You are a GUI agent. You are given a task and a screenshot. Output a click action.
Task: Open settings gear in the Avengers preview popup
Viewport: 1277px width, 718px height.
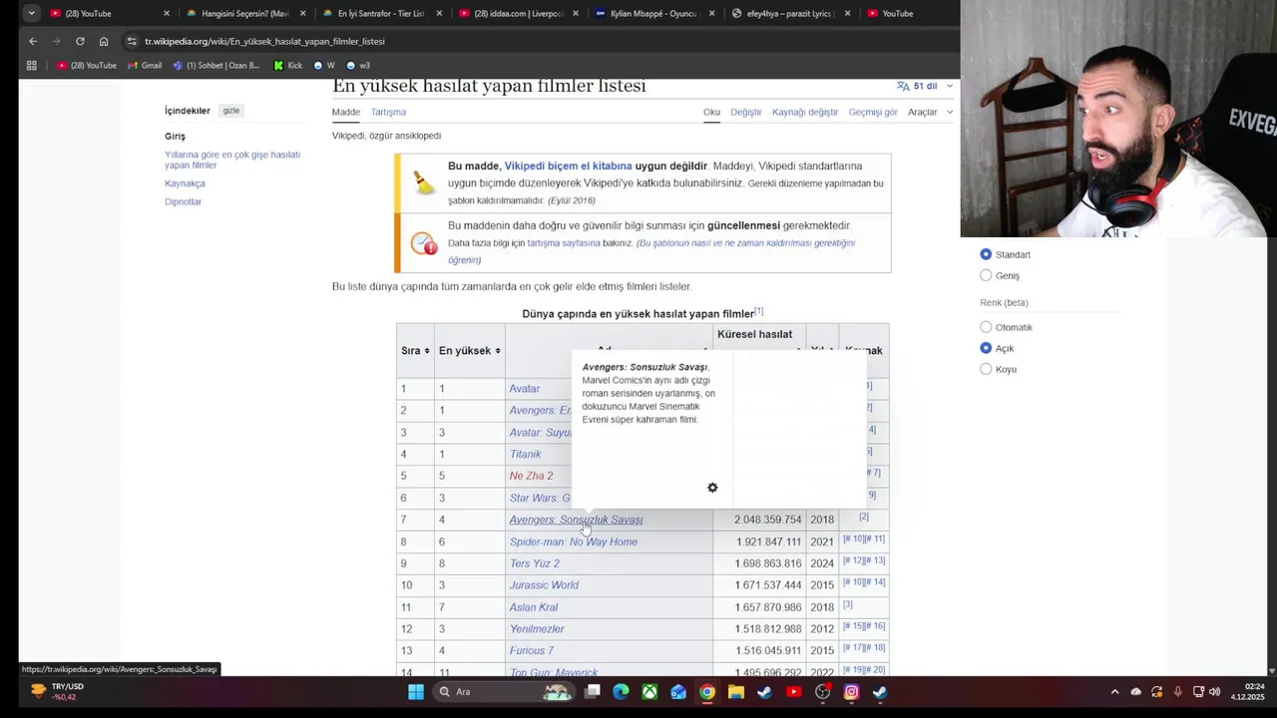[x=712, y=488]
